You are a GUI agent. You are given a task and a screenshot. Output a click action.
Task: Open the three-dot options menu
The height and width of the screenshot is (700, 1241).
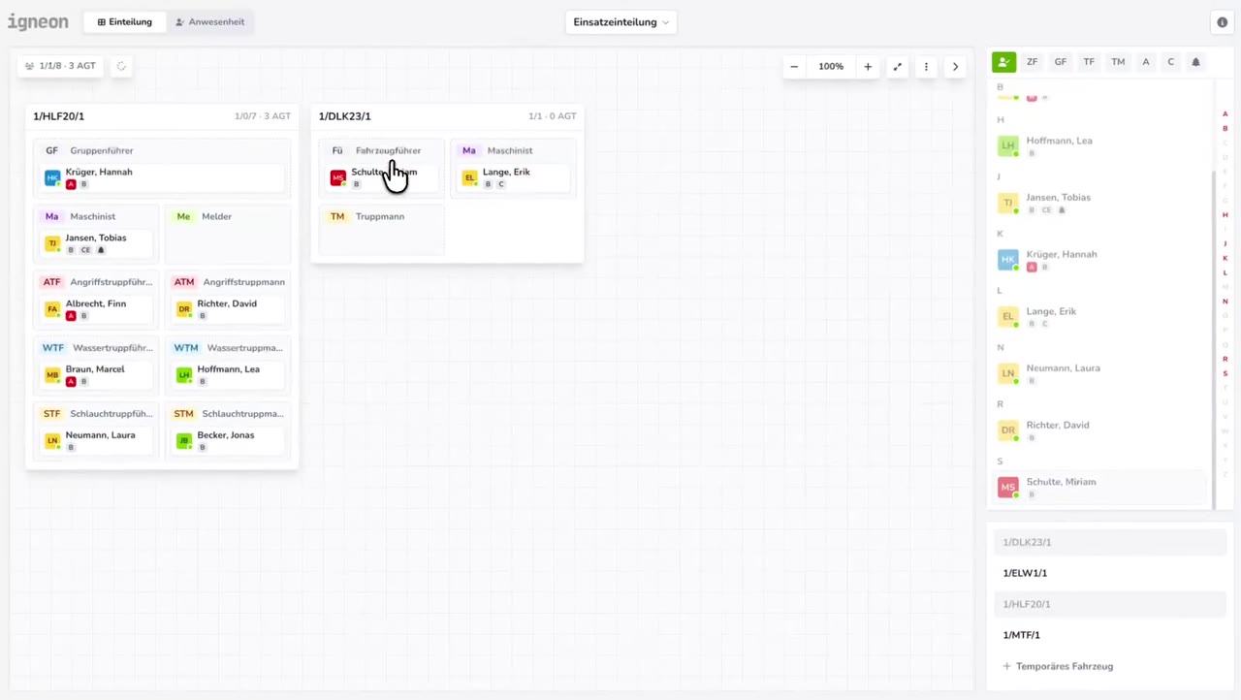(x=926, y=67)
